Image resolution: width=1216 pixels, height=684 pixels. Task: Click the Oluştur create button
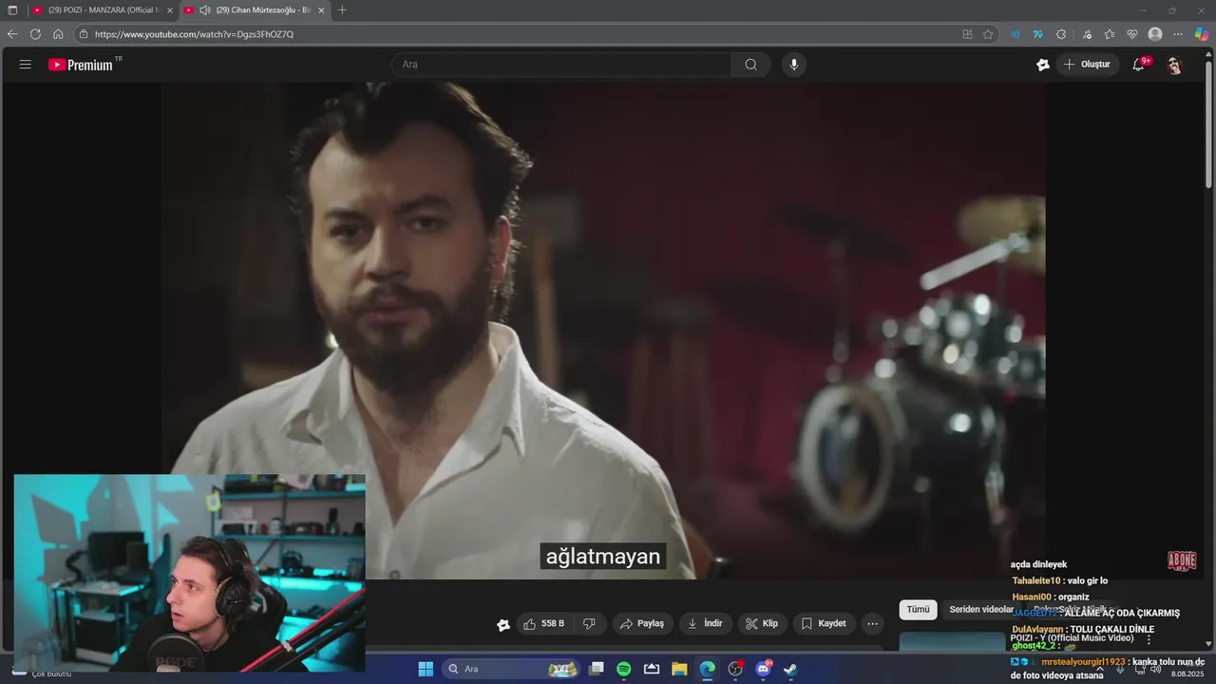[1086, 65]
